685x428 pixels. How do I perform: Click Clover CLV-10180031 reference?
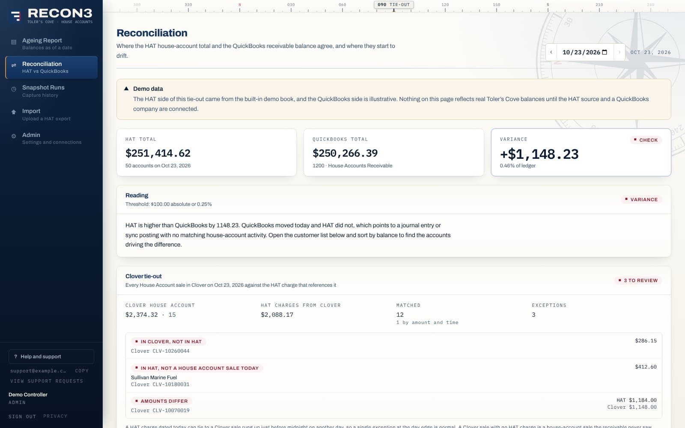(x=160, y=384)
